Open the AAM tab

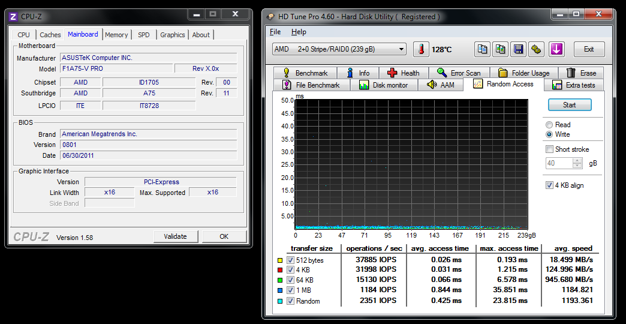pos(440,85)
